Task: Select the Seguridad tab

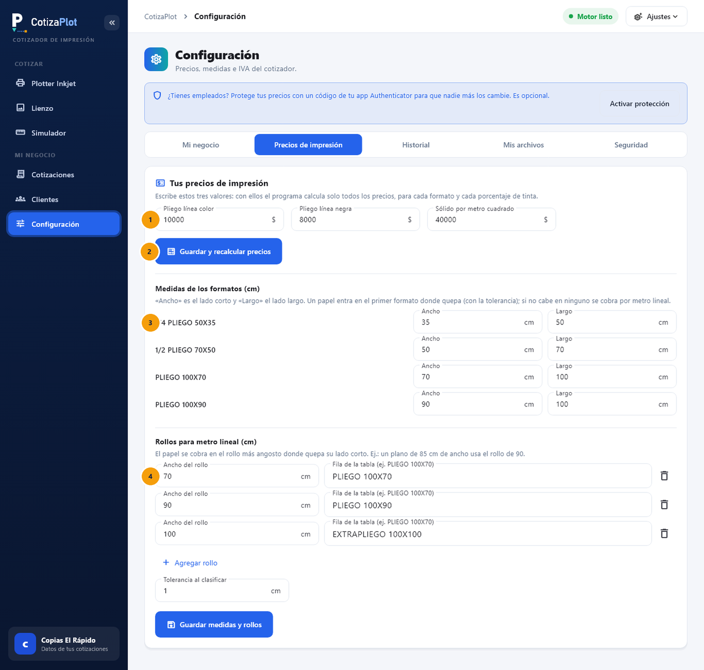Action: point(631,145)
